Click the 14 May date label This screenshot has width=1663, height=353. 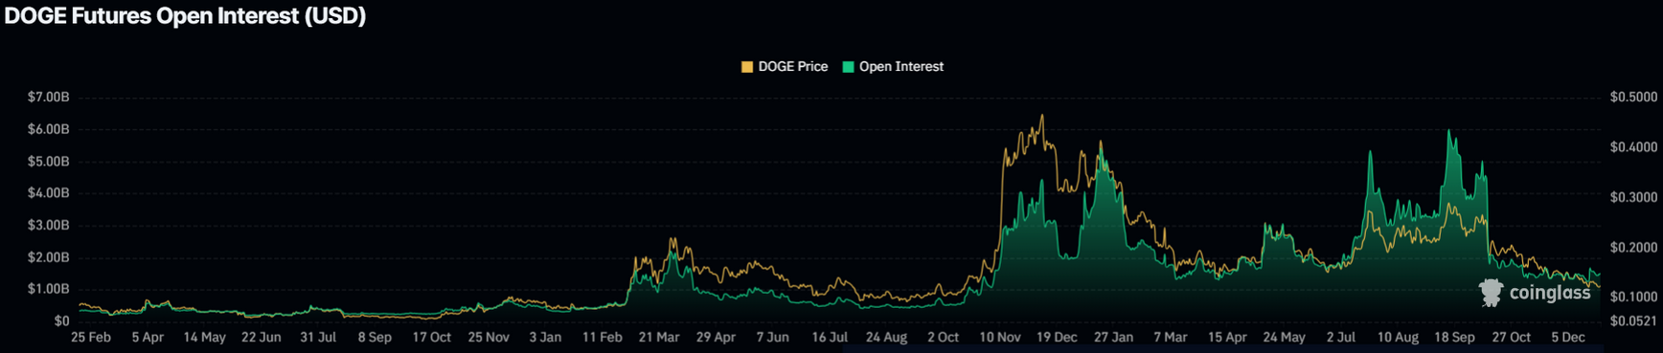click(x=204, y=338)
